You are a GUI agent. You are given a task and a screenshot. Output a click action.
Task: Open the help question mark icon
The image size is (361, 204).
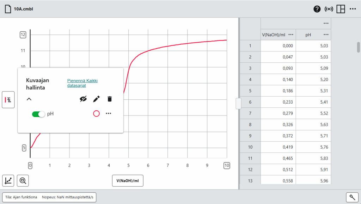[x=317, y=9]
